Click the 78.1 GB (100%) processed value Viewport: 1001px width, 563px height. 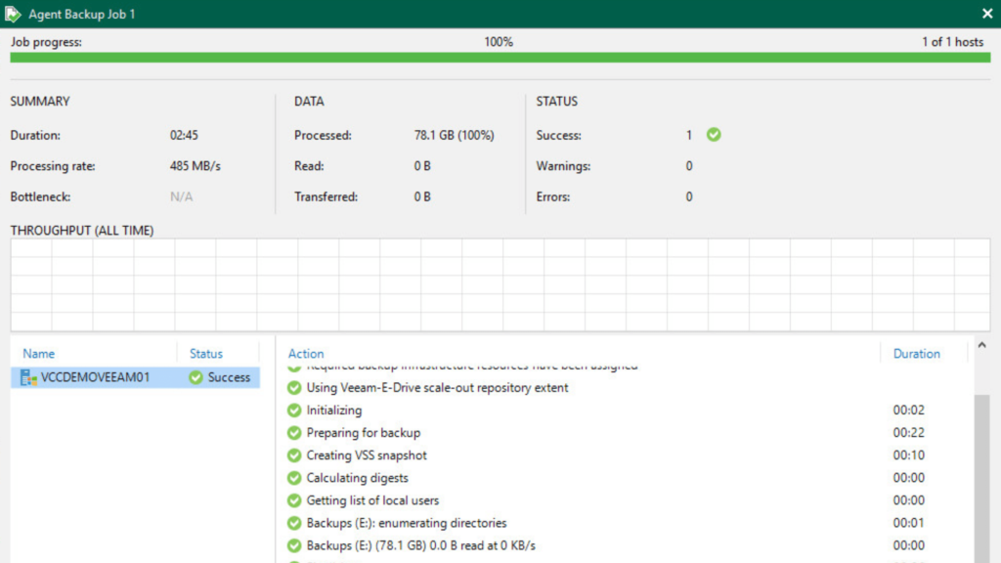[454, 135]
